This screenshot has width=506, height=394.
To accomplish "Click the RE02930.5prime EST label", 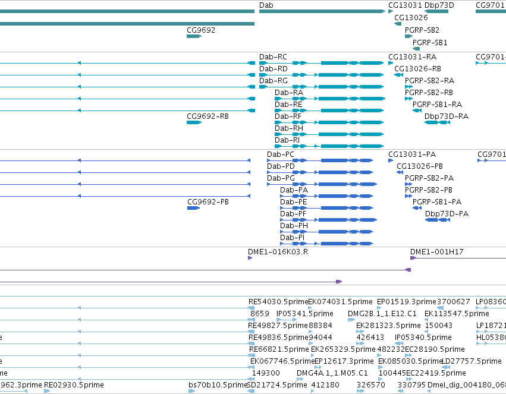I will 74,385.
